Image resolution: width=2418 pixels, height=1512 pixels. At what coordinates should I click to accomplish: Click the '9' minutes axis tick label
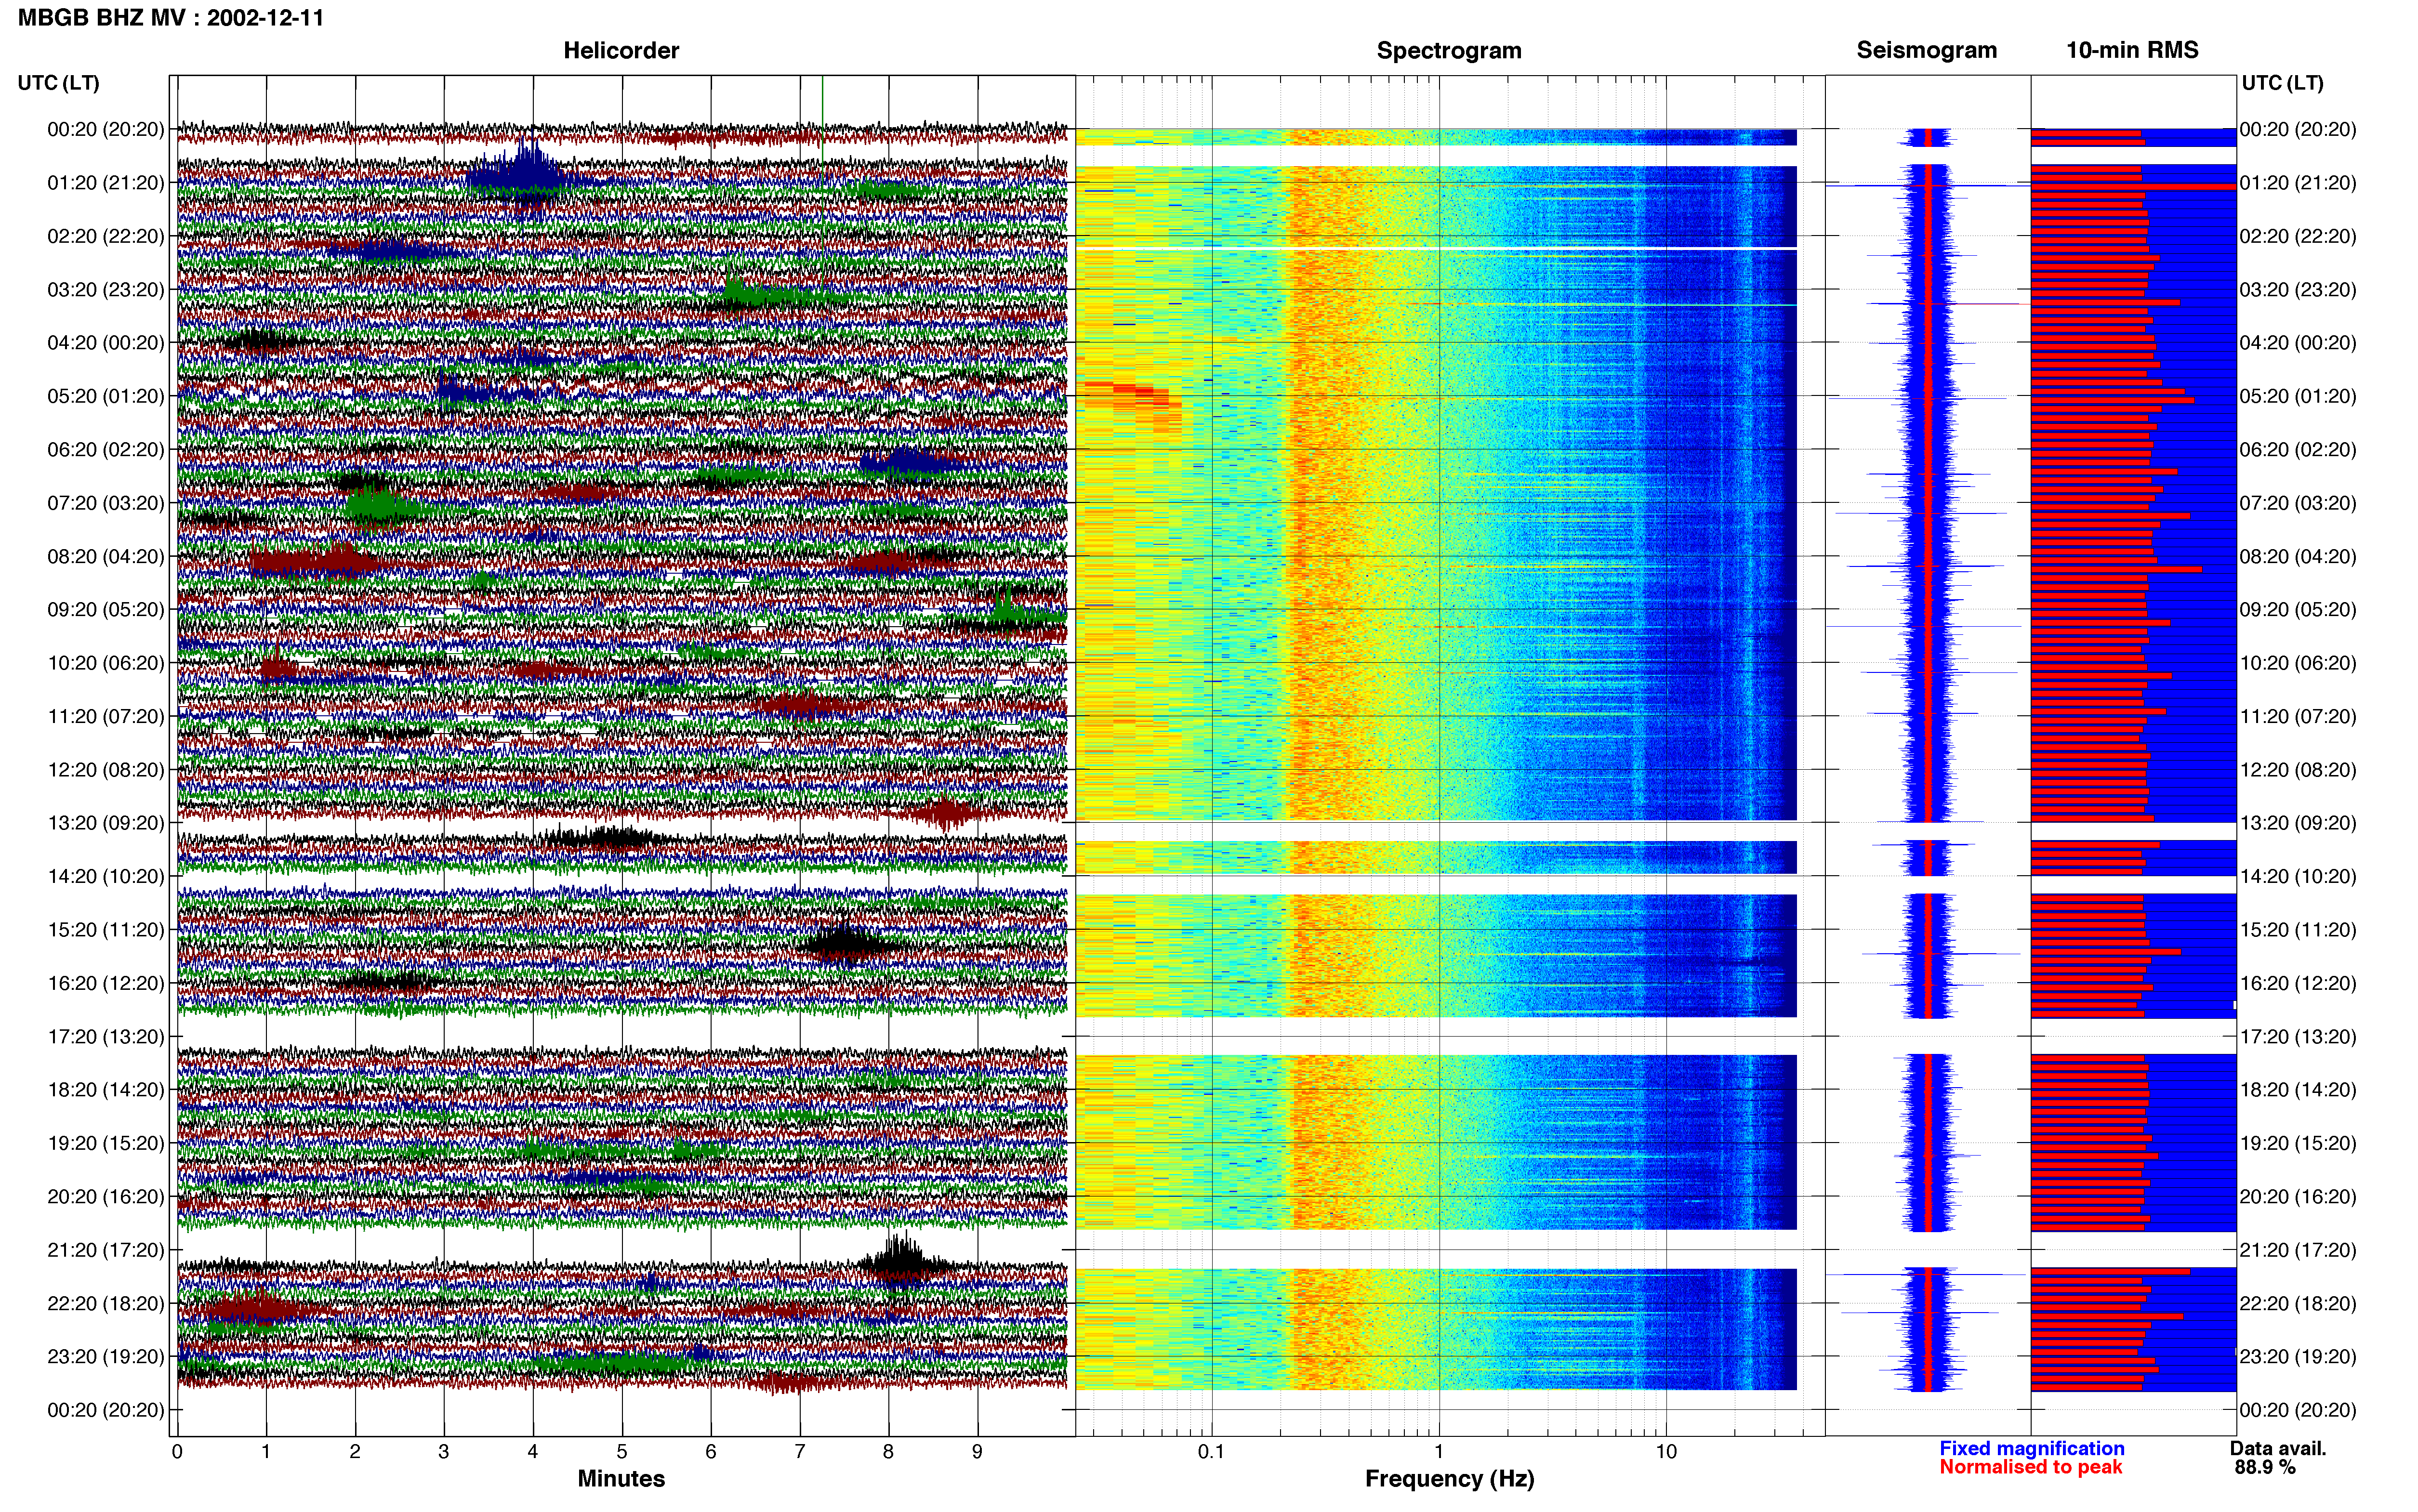click(977, 1451)
